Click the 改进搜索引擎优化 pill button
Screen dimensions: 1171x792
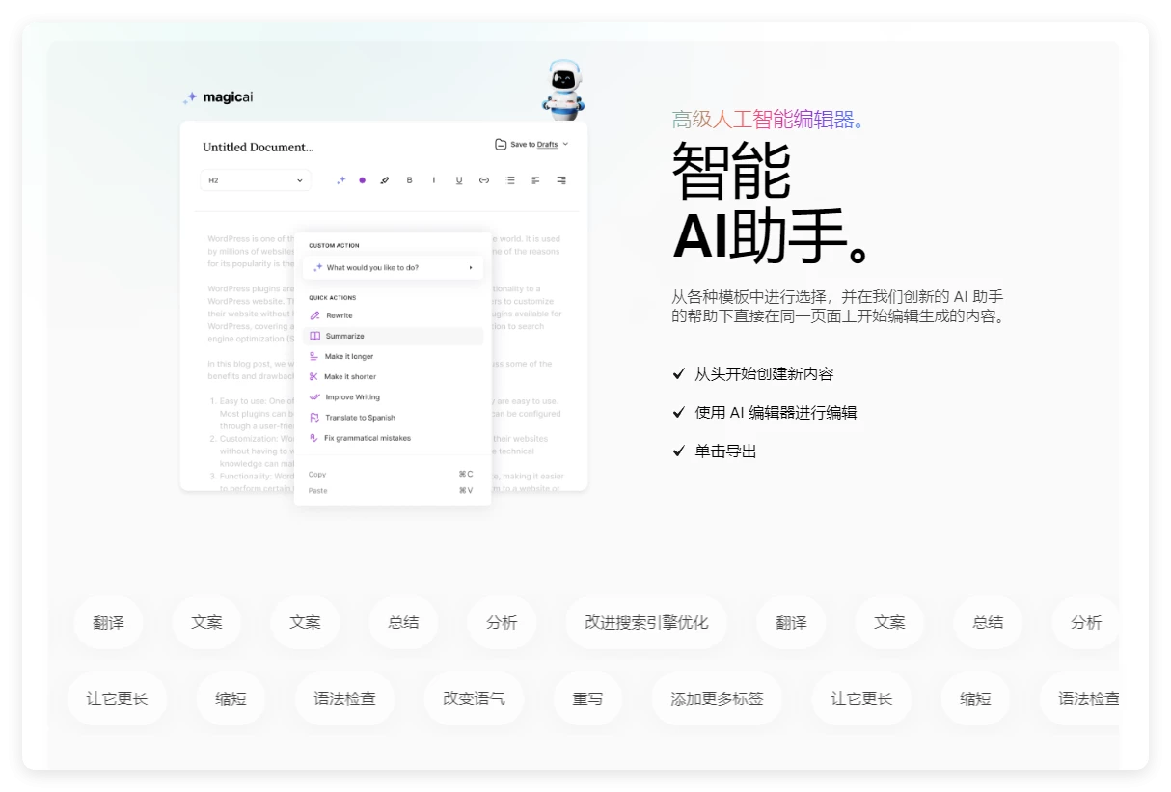point(646,622)
